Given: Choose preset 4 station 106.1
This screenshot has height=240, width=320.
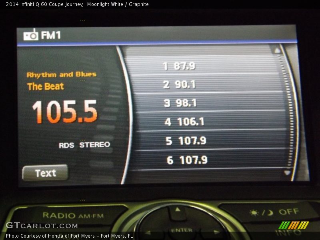Looking at the screenshot, I should tap(210, 122).
